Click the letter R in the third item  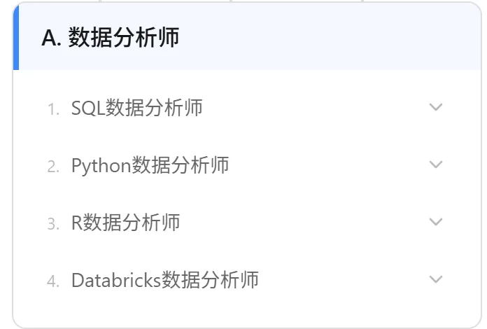[x=77, y=223]
